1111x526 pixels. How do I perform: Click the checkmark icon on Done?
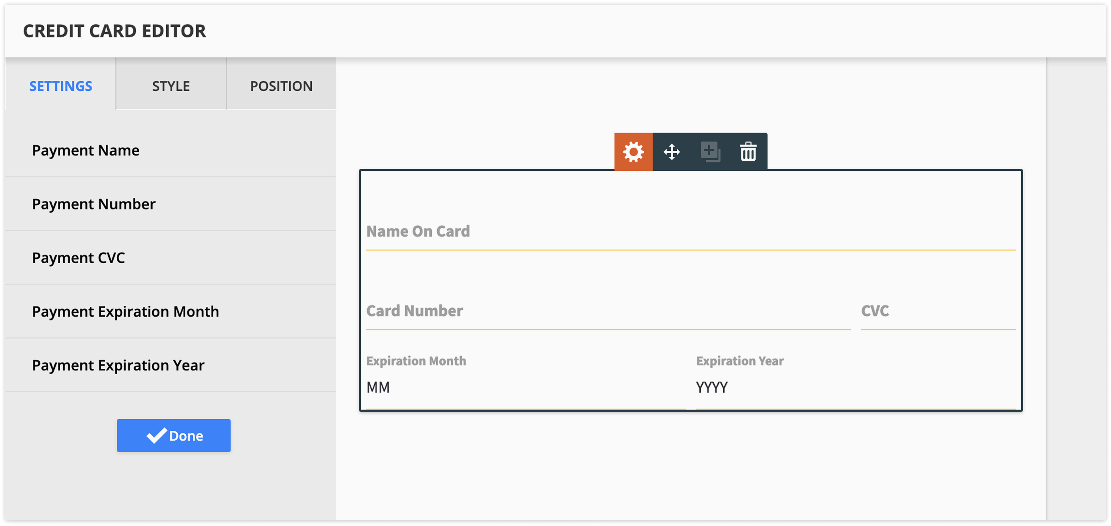(x=156, y=436)
